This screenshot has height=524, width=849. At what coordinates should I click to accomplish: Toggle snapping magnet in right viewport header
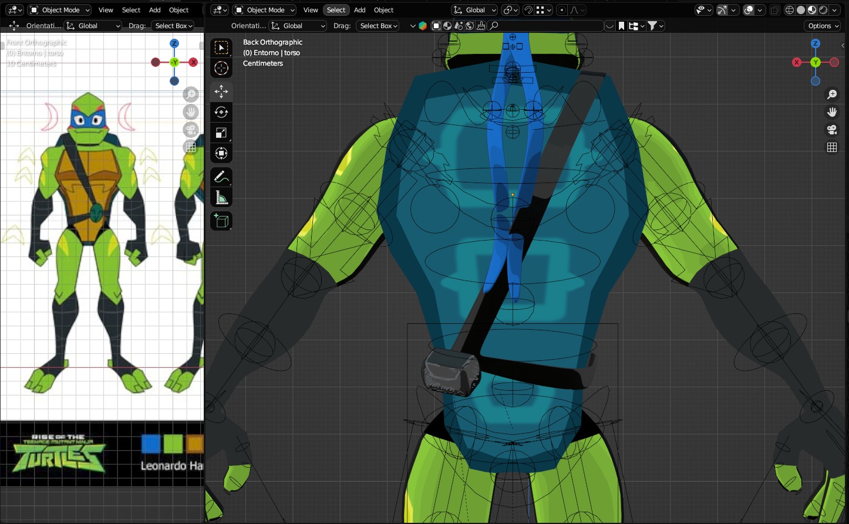(528, 10)
